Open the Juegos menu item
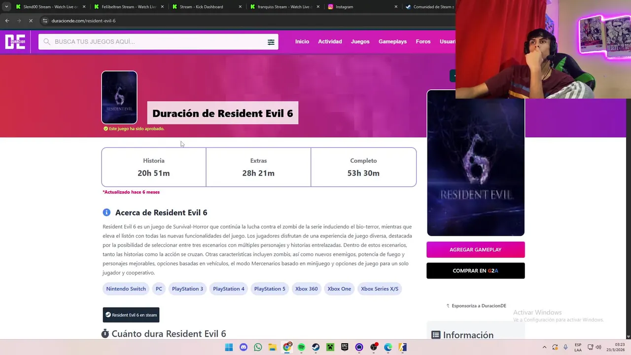Viewport: 631px width, 355px height. [360, 41]
